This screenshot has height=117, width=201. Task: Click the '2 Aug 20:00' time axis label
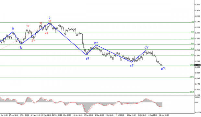(153, 115)
